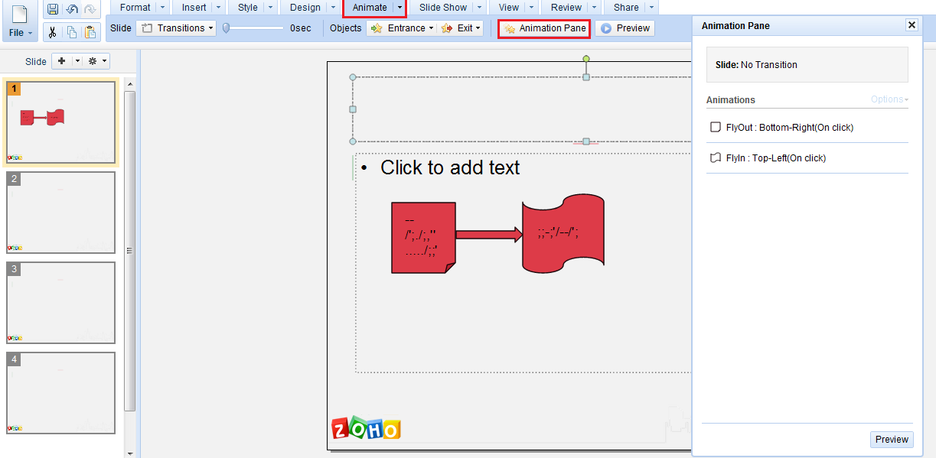Viewport: 936px width, 458px height.
Task: Switch to the Style tab
Action: pos(248,8)
